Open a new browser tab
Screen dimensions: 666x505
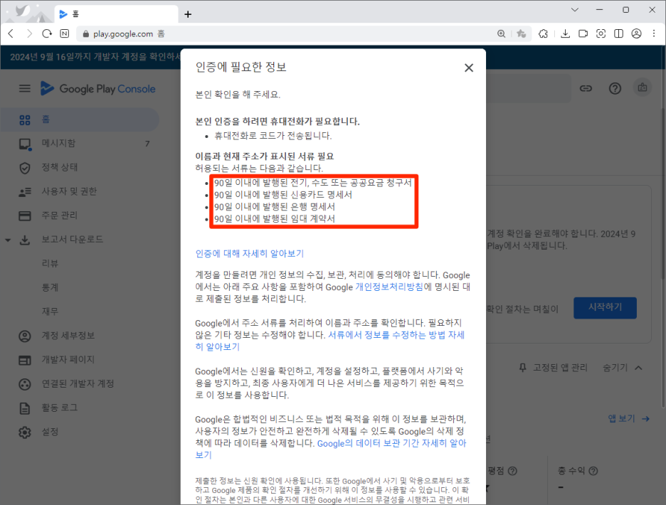pos(188,14)
